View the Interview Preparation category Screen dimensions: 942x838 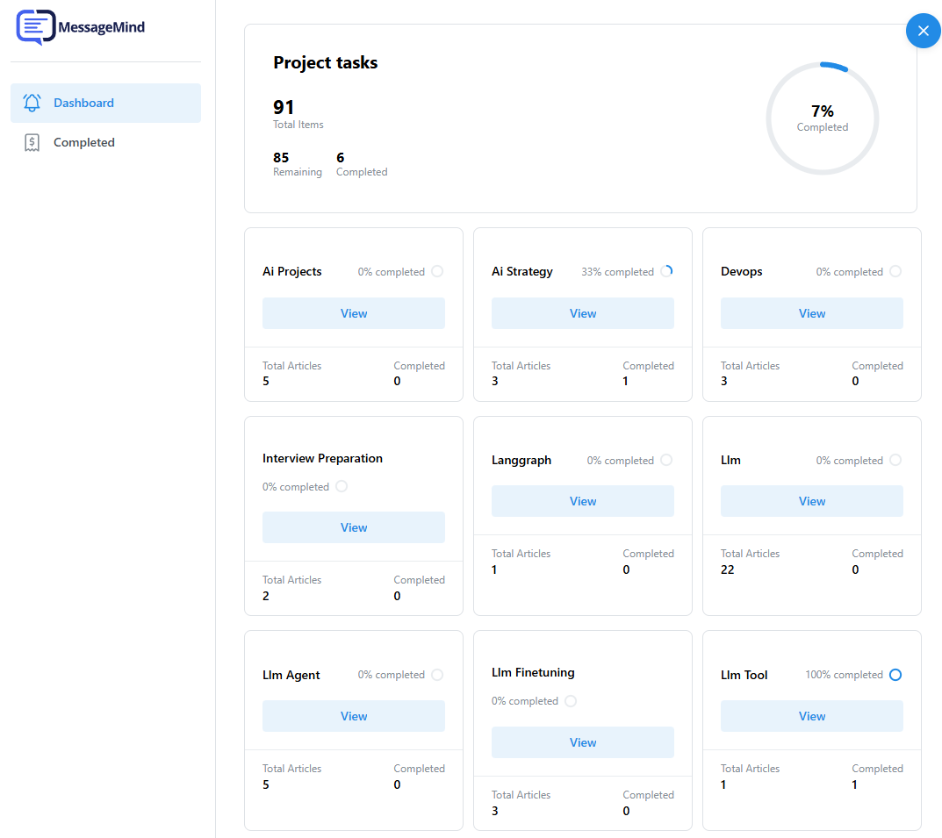coord(354,527)
